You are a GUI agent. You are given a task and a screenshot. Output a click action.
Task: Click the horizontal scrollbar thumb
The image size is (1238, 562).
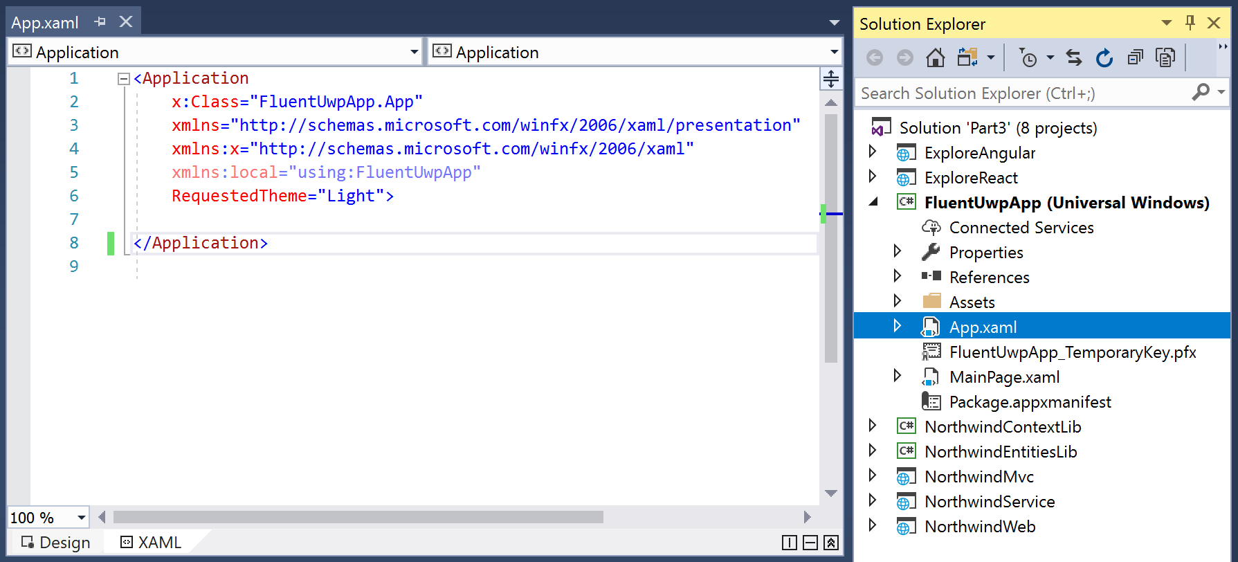tap(358, 517)
